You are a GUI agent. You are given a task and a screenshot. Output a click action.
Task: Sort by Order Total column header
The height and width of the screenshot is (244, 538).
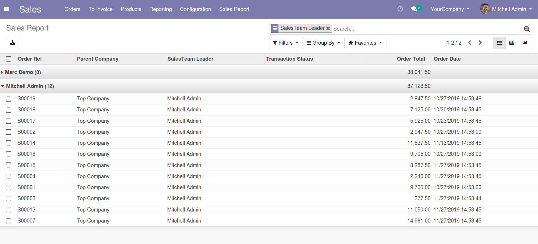(411, 59)
